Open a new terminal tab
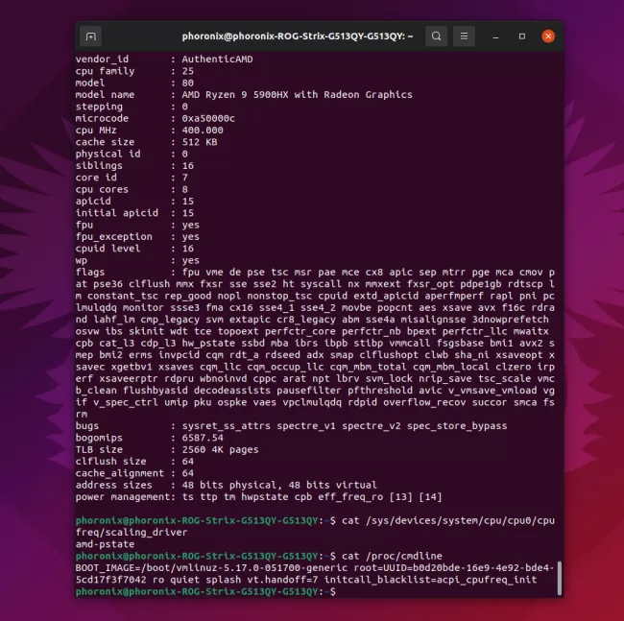This screenshot has height=621, width=624. (x=91, y=36)
